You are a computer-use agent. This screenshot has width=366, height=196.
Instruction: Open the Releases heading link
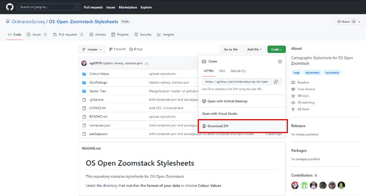point(298,126)
